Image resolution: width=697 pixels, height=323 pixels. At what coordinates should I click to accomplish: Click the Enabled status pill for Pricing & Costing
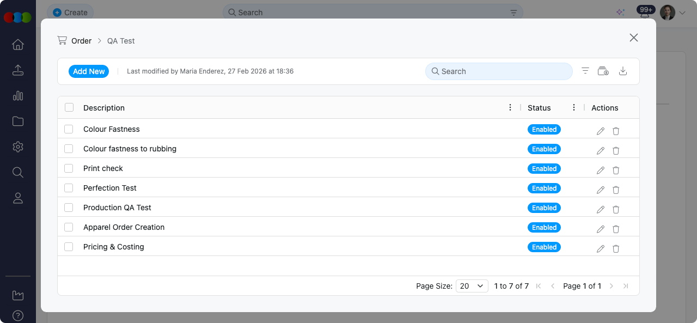pos(544,247)
